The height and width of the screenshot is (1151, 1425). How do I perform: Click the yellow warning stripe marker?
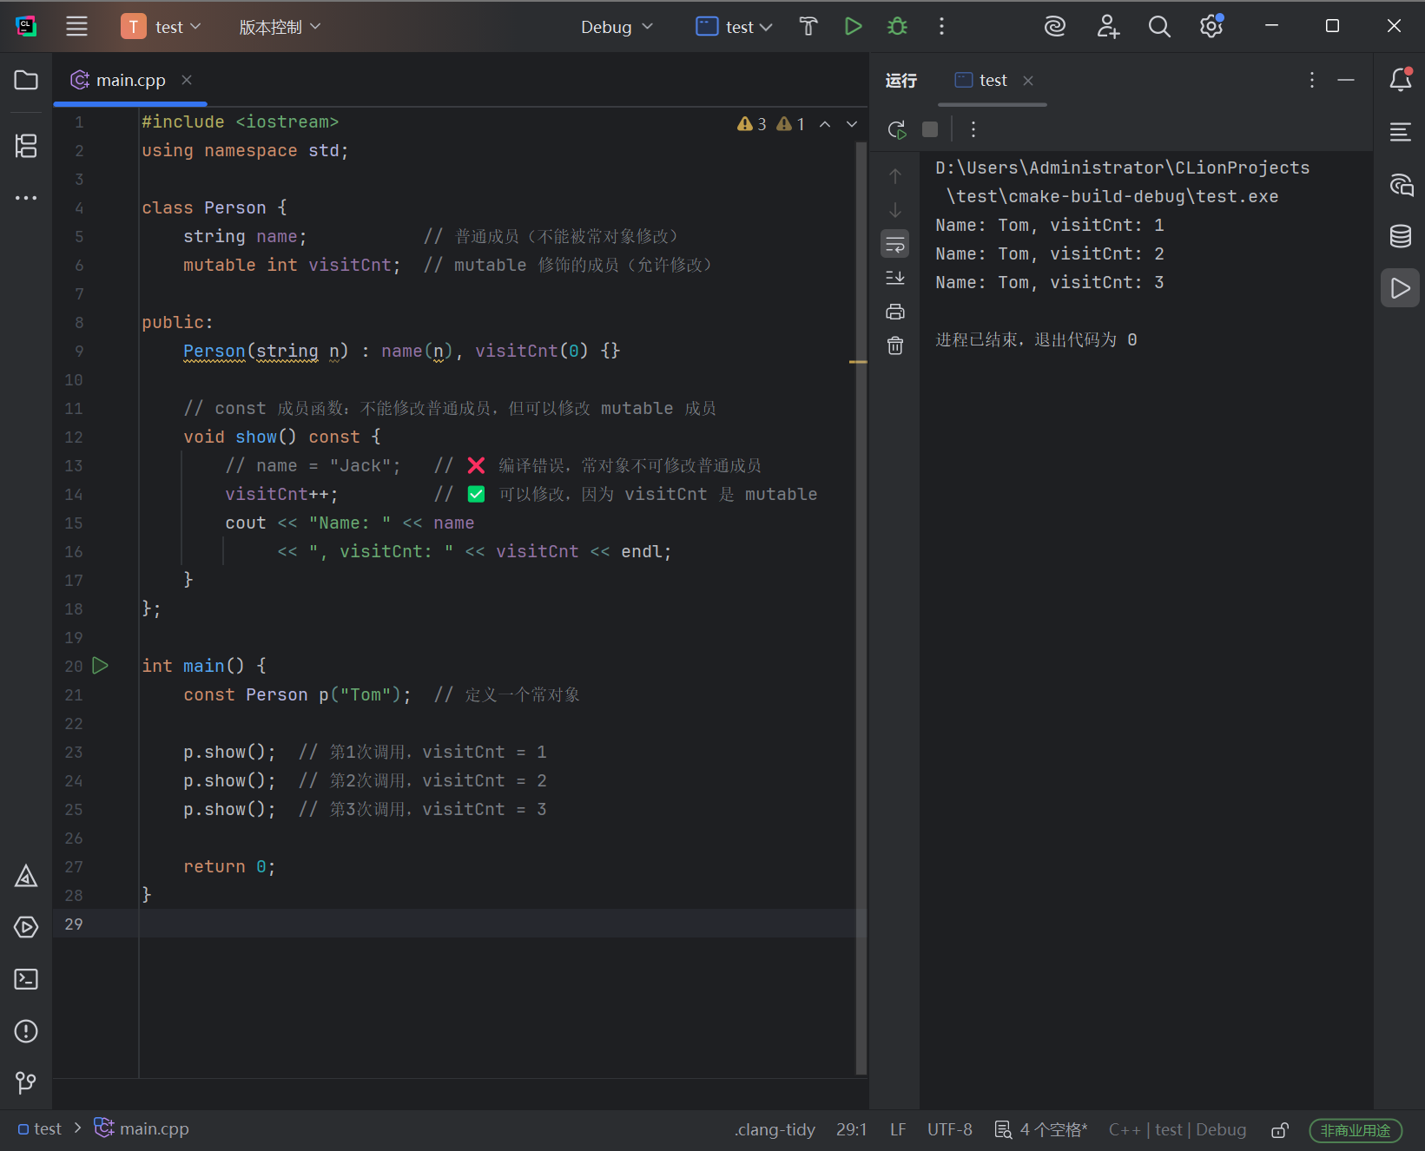pyautogui.click(x=858, y=361)
